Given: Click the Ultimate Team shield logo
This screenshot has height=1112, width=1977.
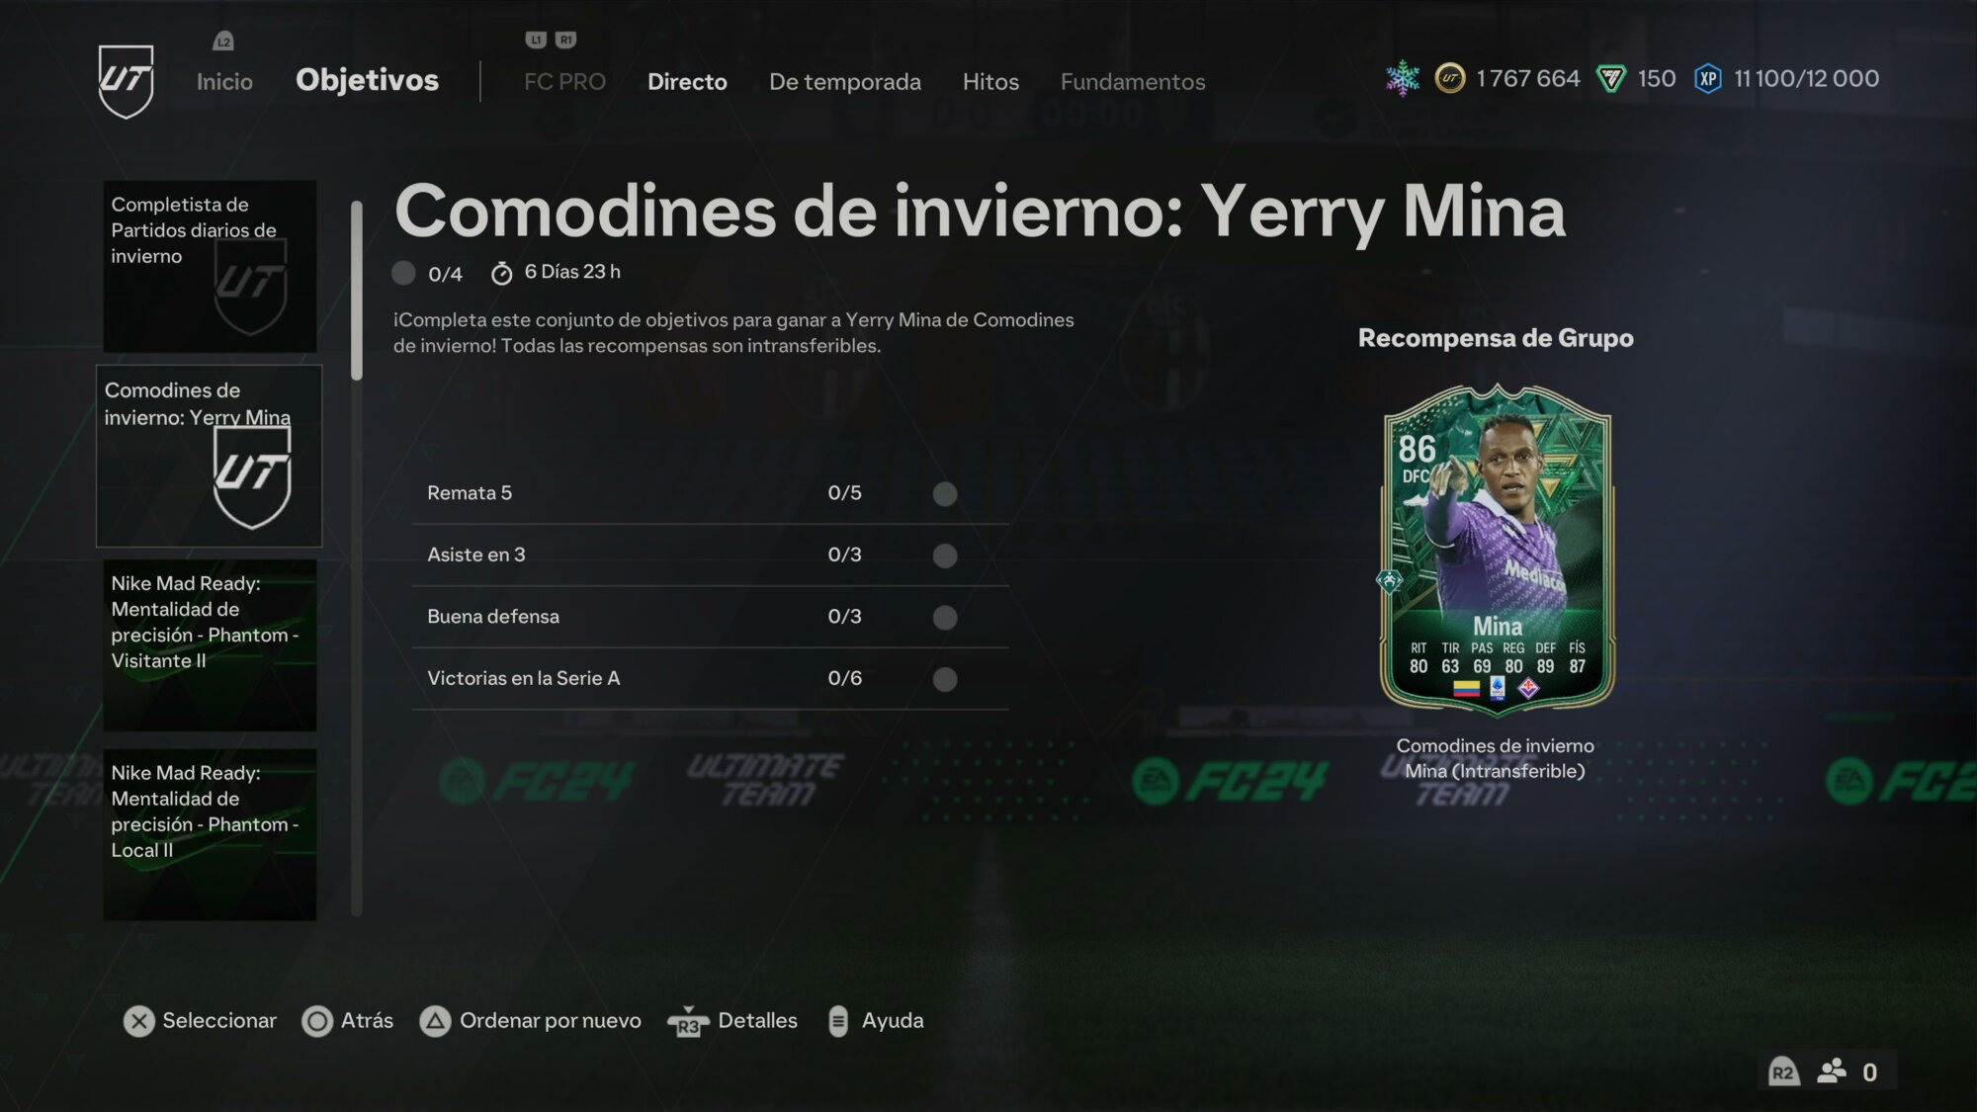Looking at the screenshot, I should pyautogui.click(x=127, y=81).
